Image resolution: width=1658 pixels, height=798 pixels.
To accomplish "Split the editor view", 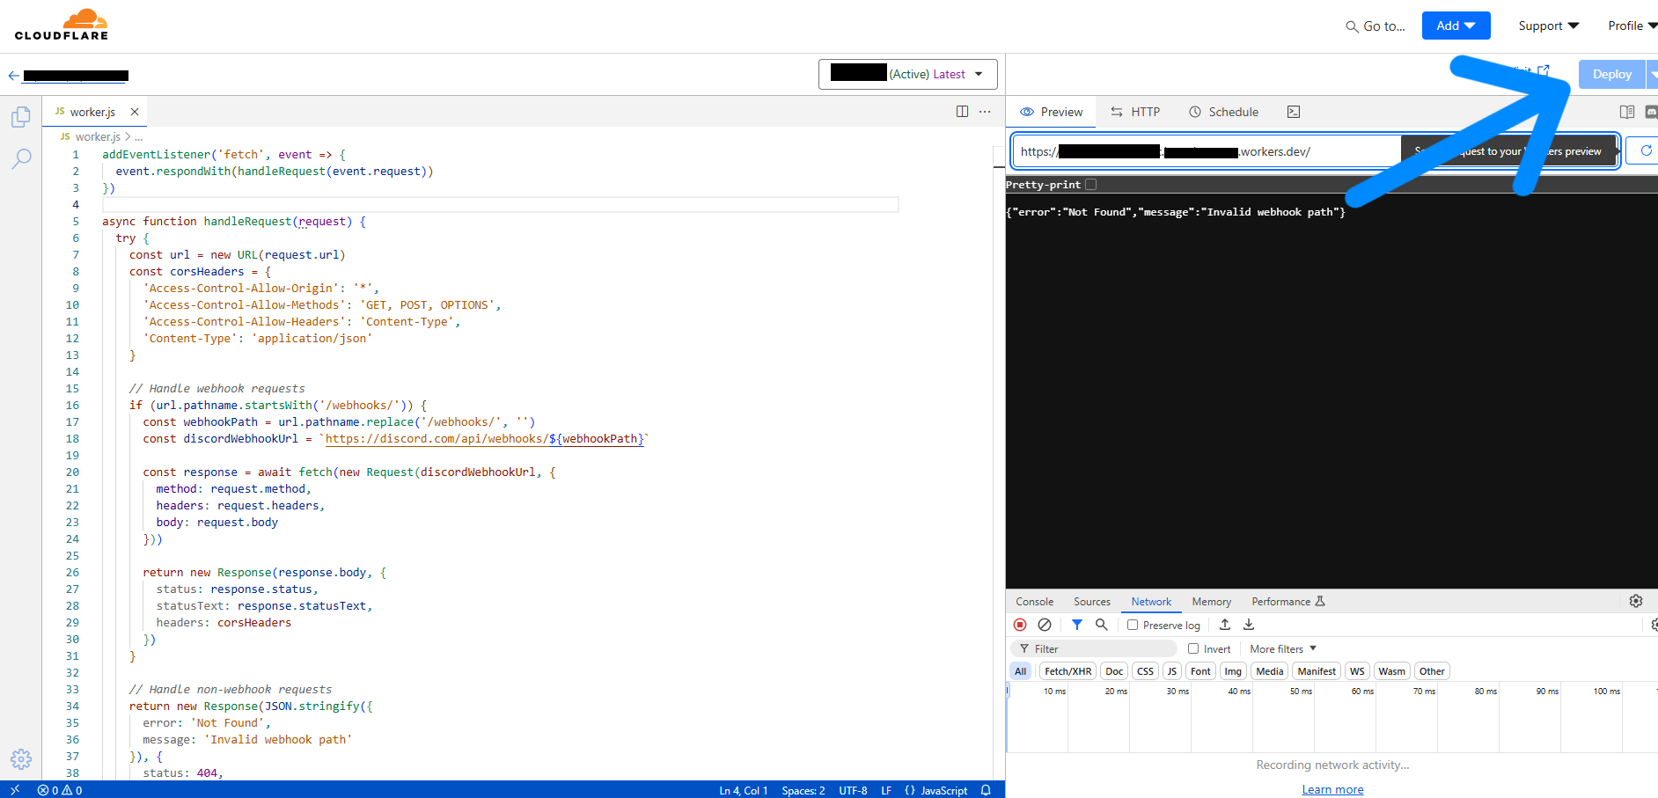I will coord(961,112).
